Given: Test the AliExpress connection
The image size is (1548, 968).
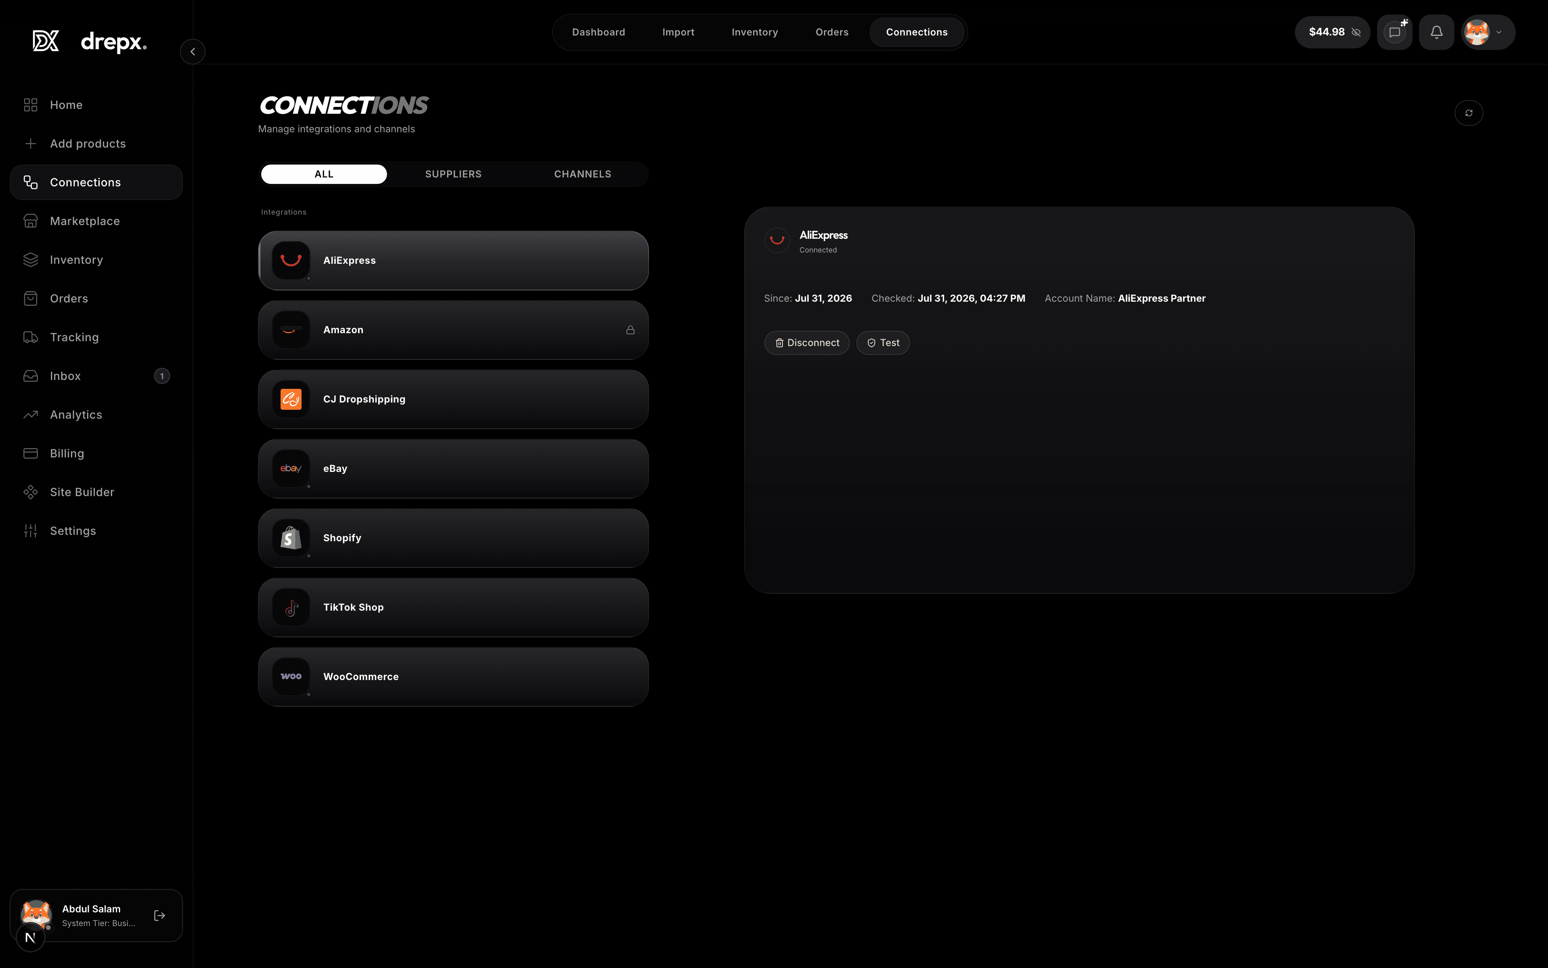Looking at the screenshot, I should click(883, 342).
